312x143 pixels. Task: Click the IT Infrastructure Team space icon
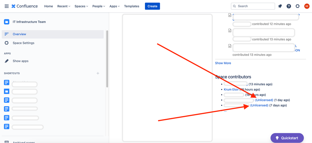[x=7, y=22]
